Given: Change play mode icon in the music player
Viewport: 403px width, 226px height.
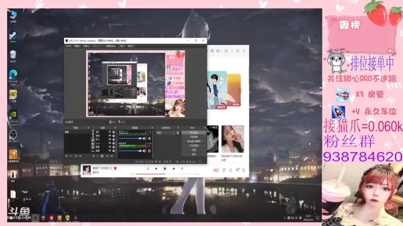Looking at the screenshot, I should click(148, 169).
